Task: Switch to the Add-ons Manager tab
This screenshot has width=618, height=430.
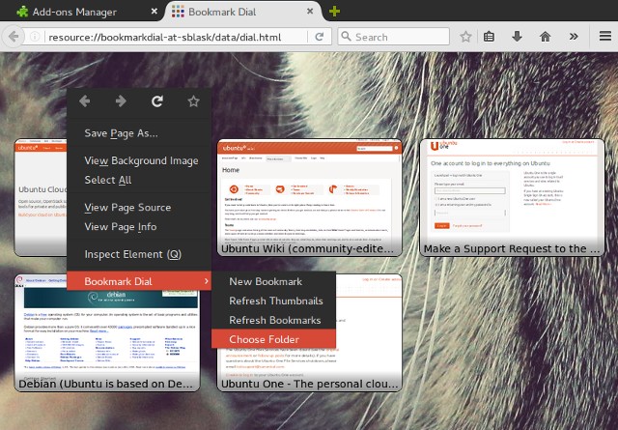Action: pos(85,12)
